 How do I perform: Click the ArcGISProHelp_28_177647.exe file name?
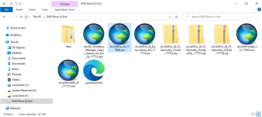point(247,48)
